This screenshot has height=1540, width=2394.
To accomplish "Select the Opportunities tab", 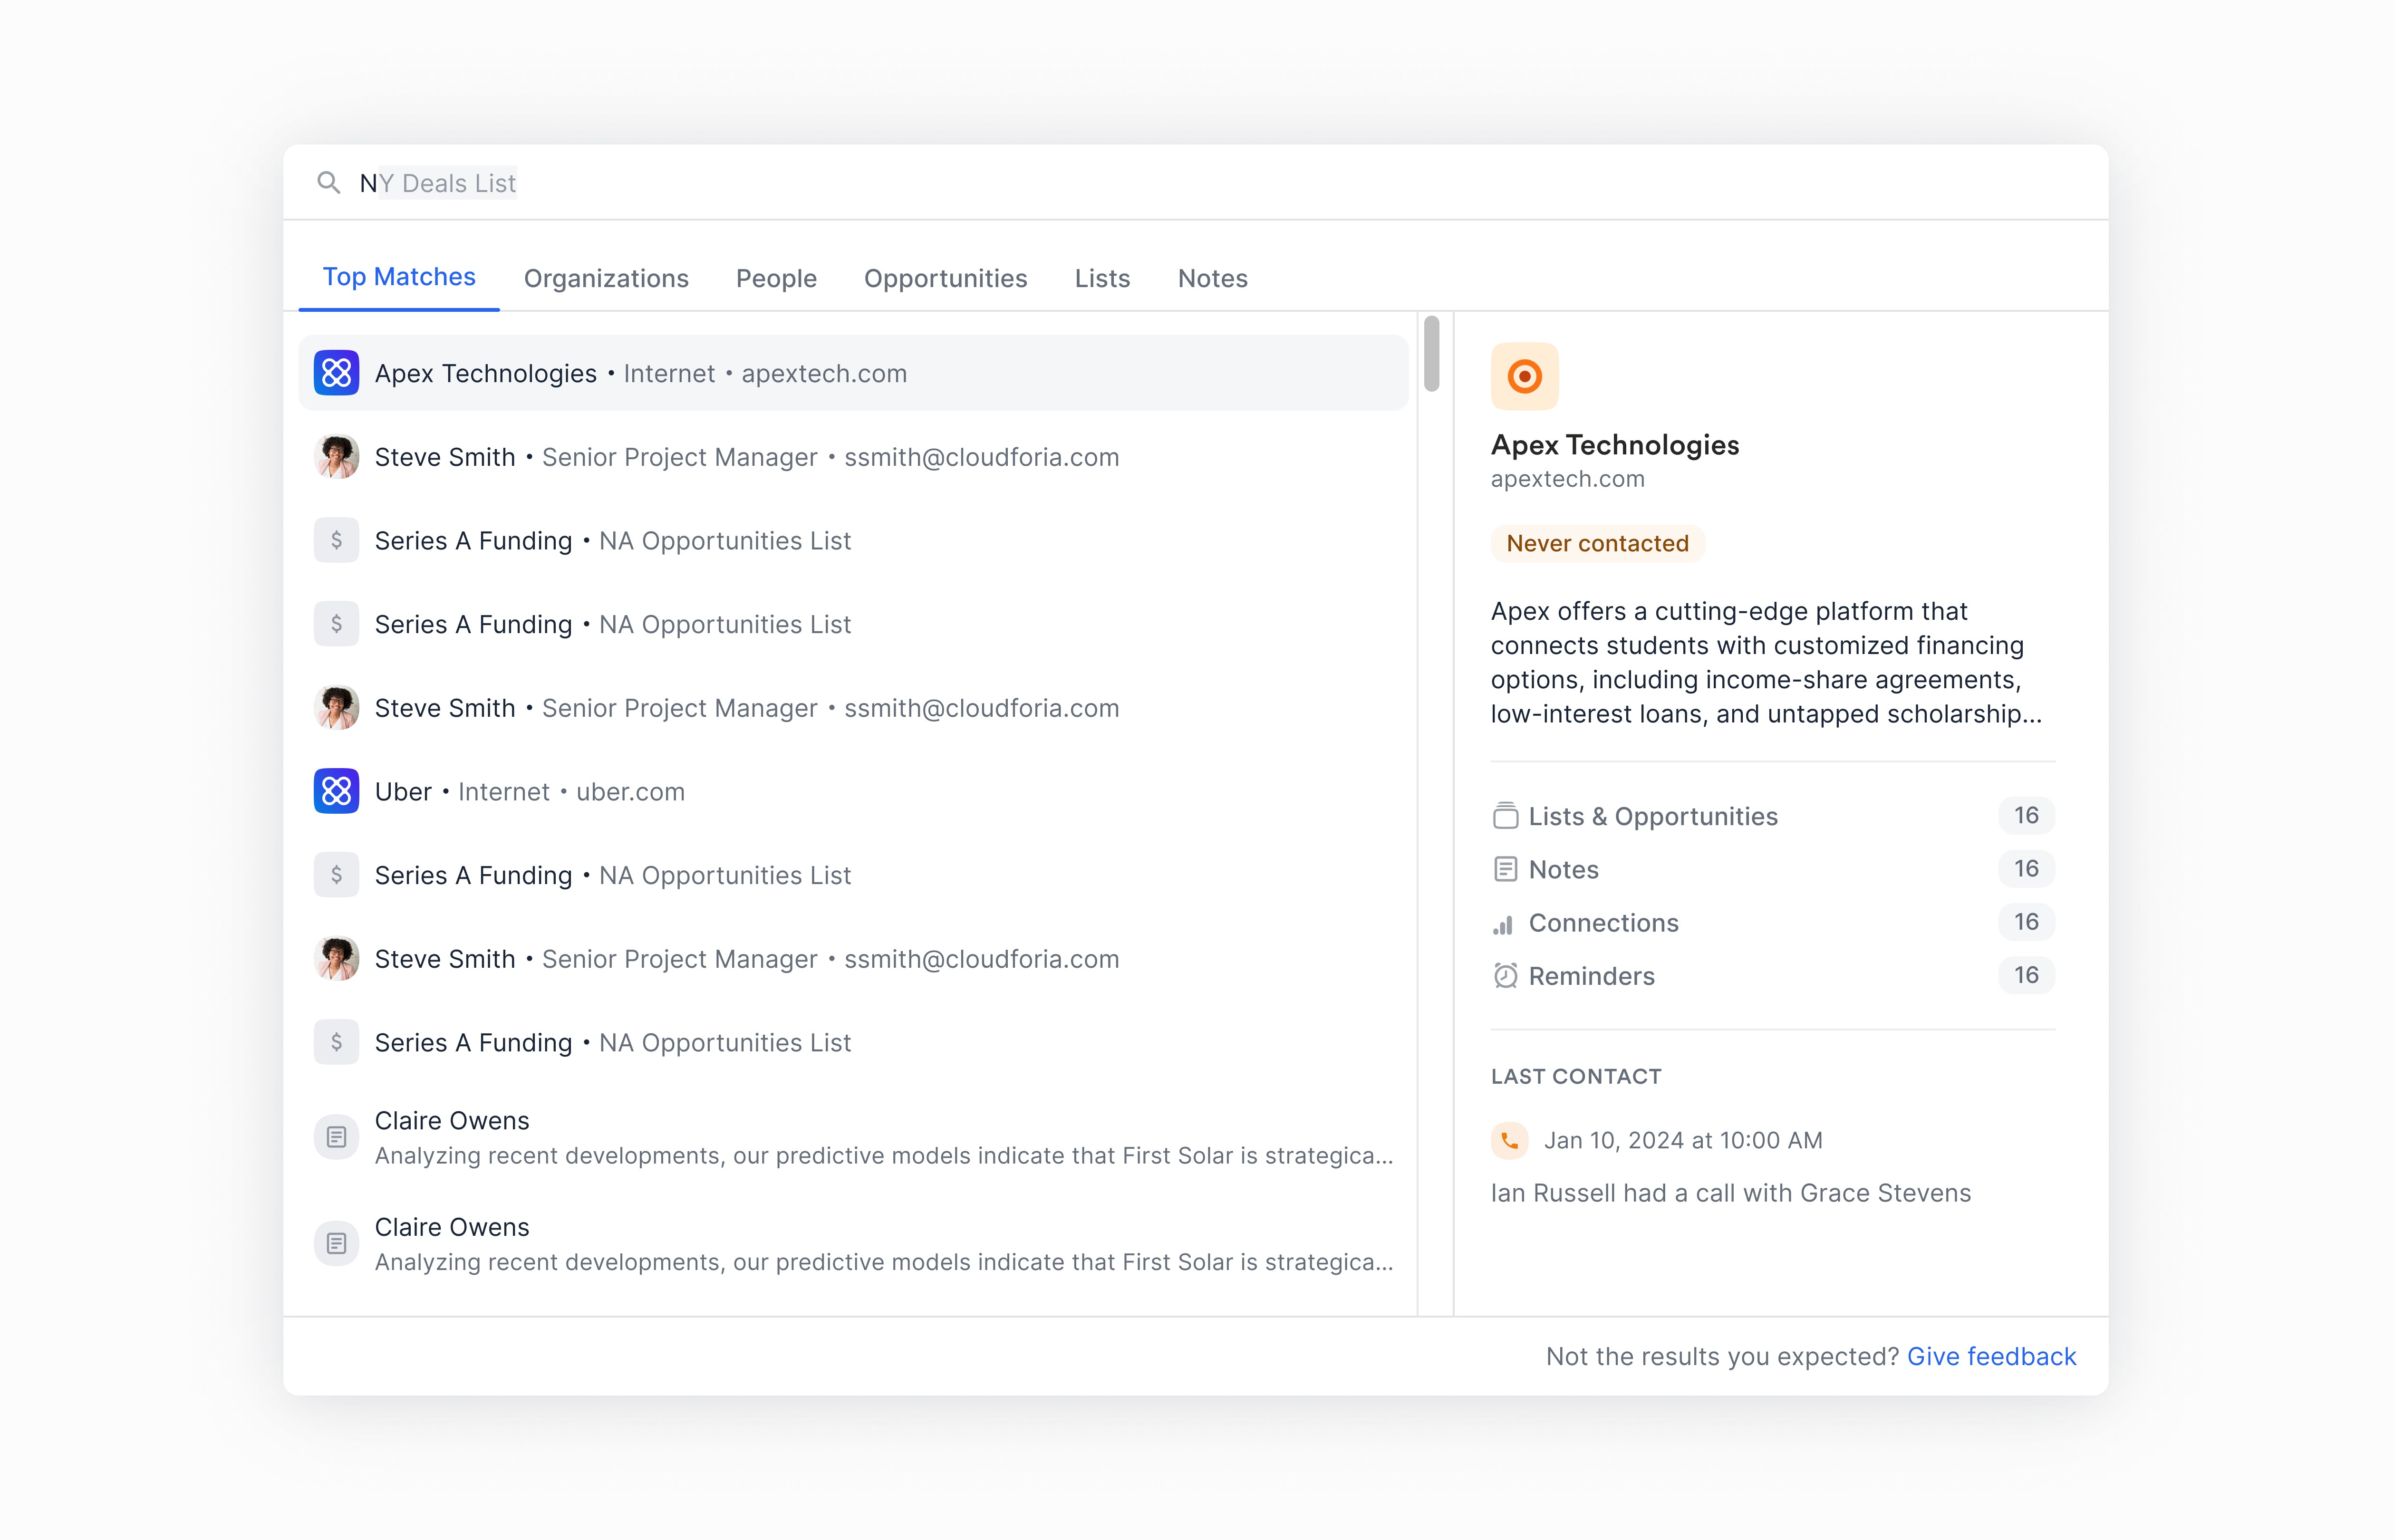I will click(x=945, y=278).
